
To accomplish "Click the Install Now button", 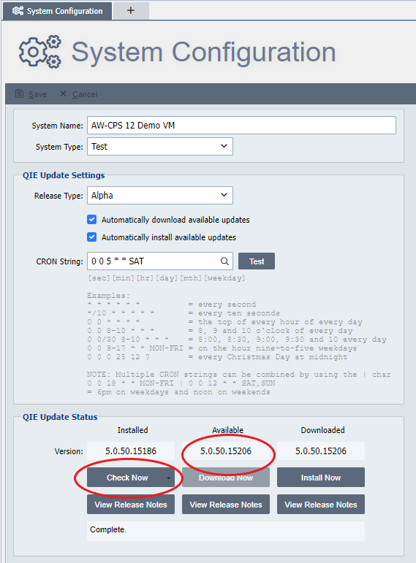I will 321,477.
